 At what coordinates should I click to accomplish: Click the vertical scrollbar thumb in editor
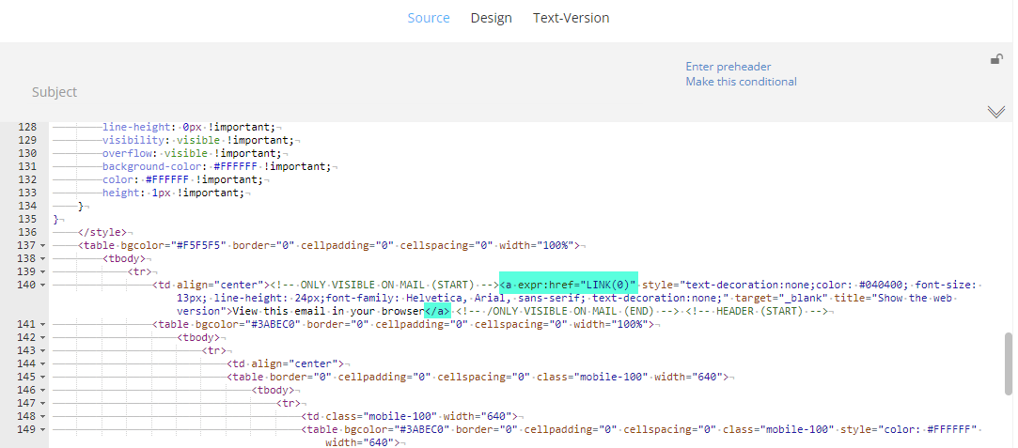click(x=1008, y=362)
